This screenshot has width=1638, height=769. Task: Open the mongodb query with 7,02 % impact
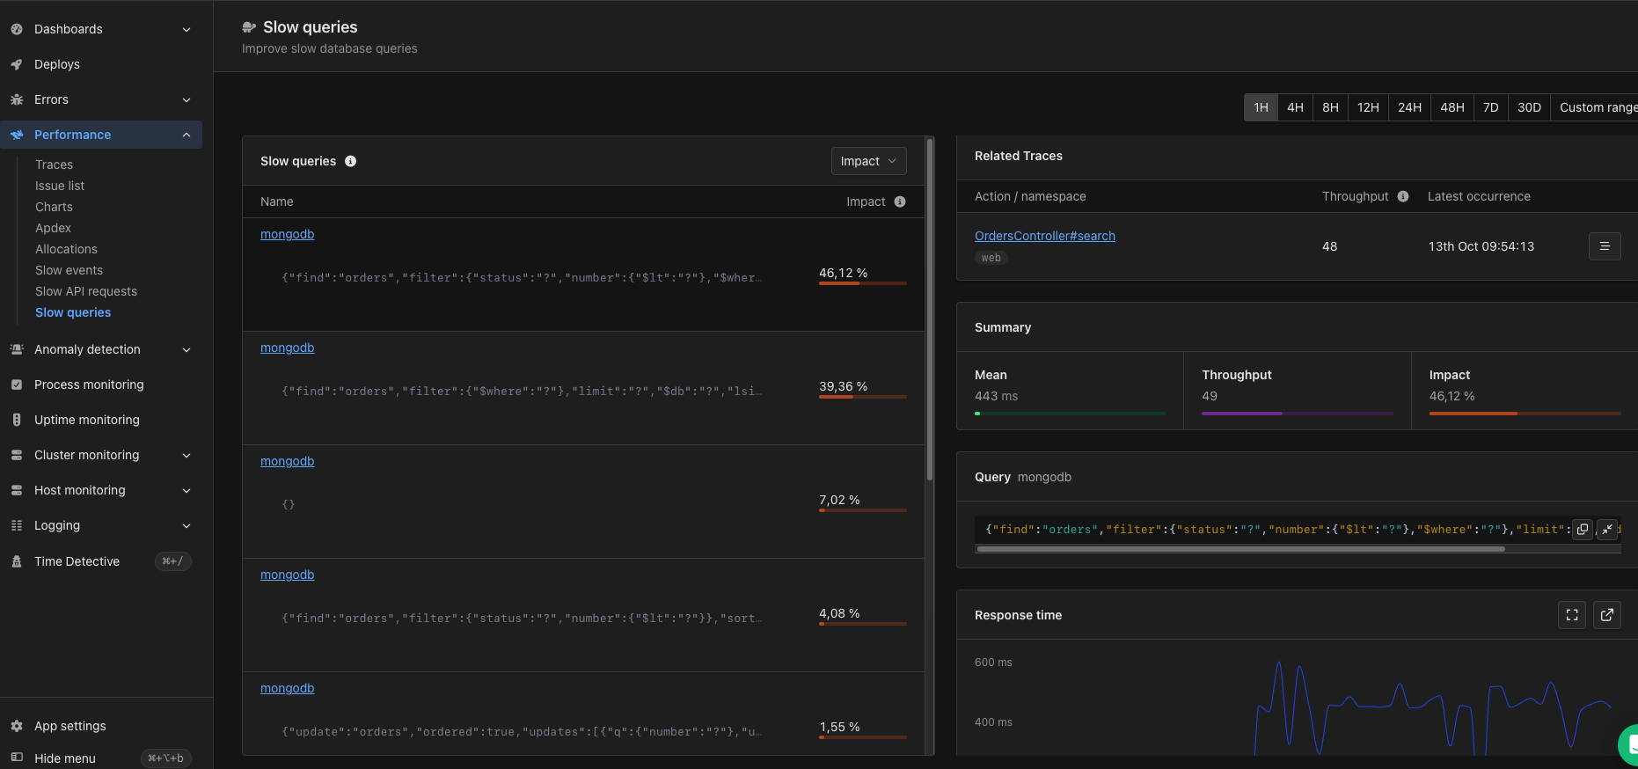click(x=288, y=461)
